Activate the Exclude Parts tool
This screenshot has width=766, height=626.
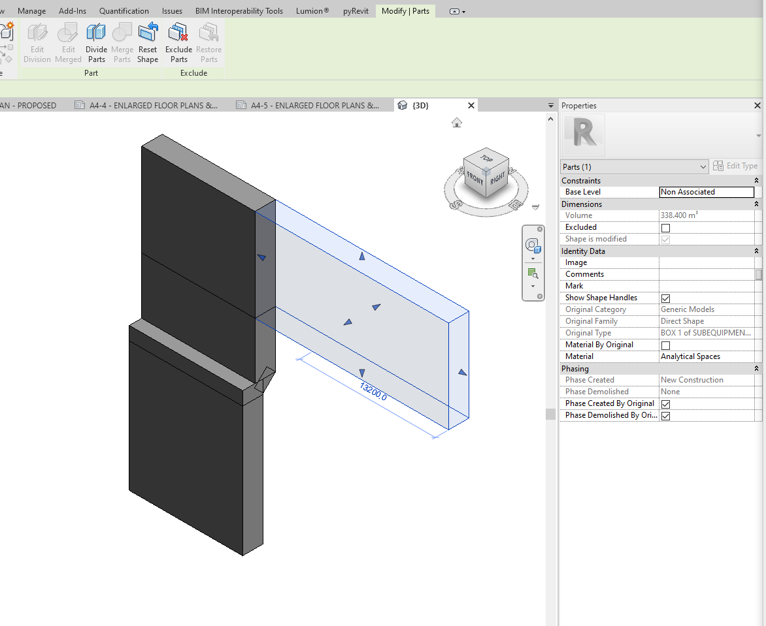178,42
